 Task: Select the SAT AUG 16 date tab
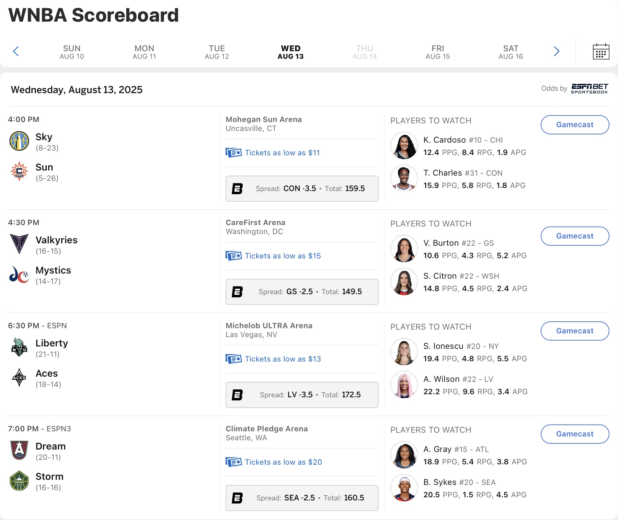coord(511,52)
